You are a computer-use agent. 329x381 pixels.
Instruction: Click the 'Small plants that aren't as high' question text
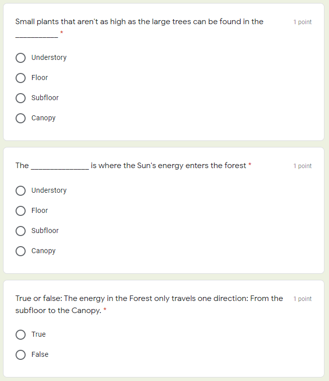[139, 22]
